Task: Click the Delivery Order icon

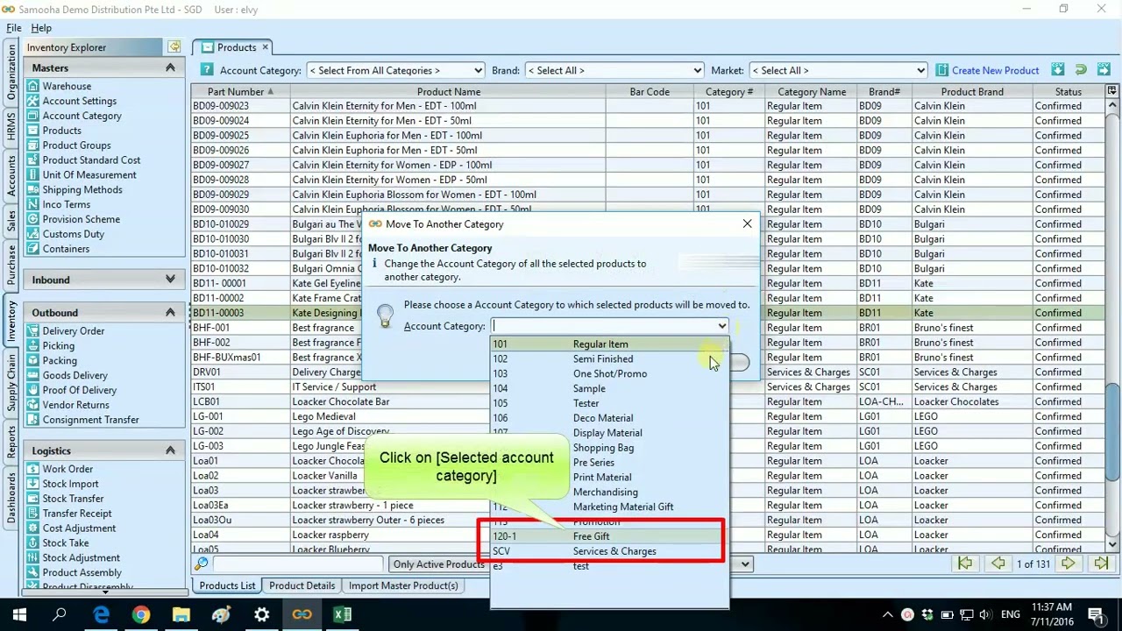Action: click(32, 331)
